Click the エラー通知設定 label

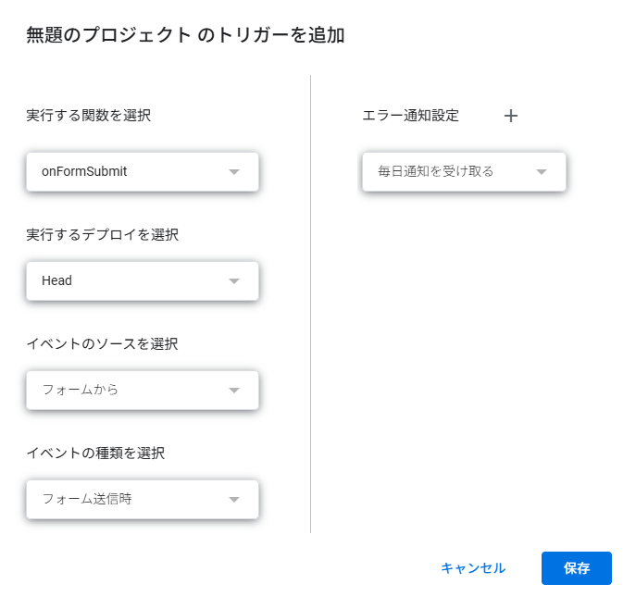coord(410,116)
